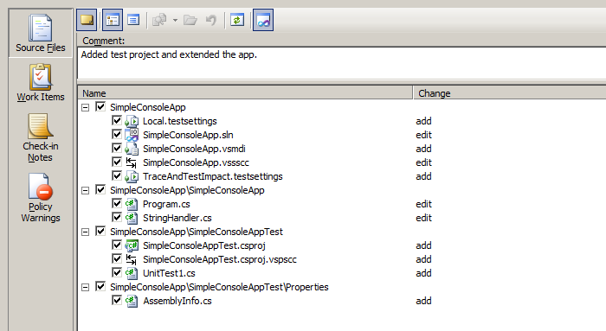
Task: Open dropdown arrow next to shelve icon
Action: 175,20
